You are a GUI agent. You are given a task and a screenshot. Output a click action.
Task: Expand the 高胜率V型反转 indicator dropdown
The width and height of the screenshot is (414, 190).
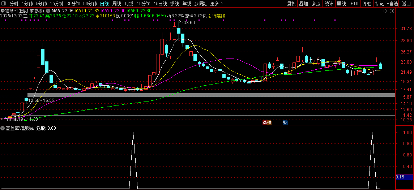point(3,128)
